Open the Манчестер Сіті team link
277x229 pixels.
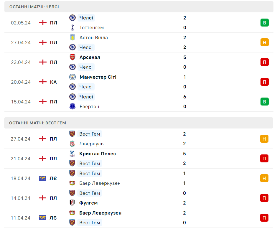[x=98, y=77]
